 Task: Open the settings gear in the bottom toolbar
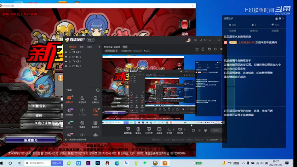[x=205, y=130]
